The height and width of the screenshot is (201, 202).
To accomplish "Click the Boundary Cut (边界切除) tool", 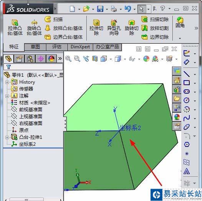I will pos(155,37).
